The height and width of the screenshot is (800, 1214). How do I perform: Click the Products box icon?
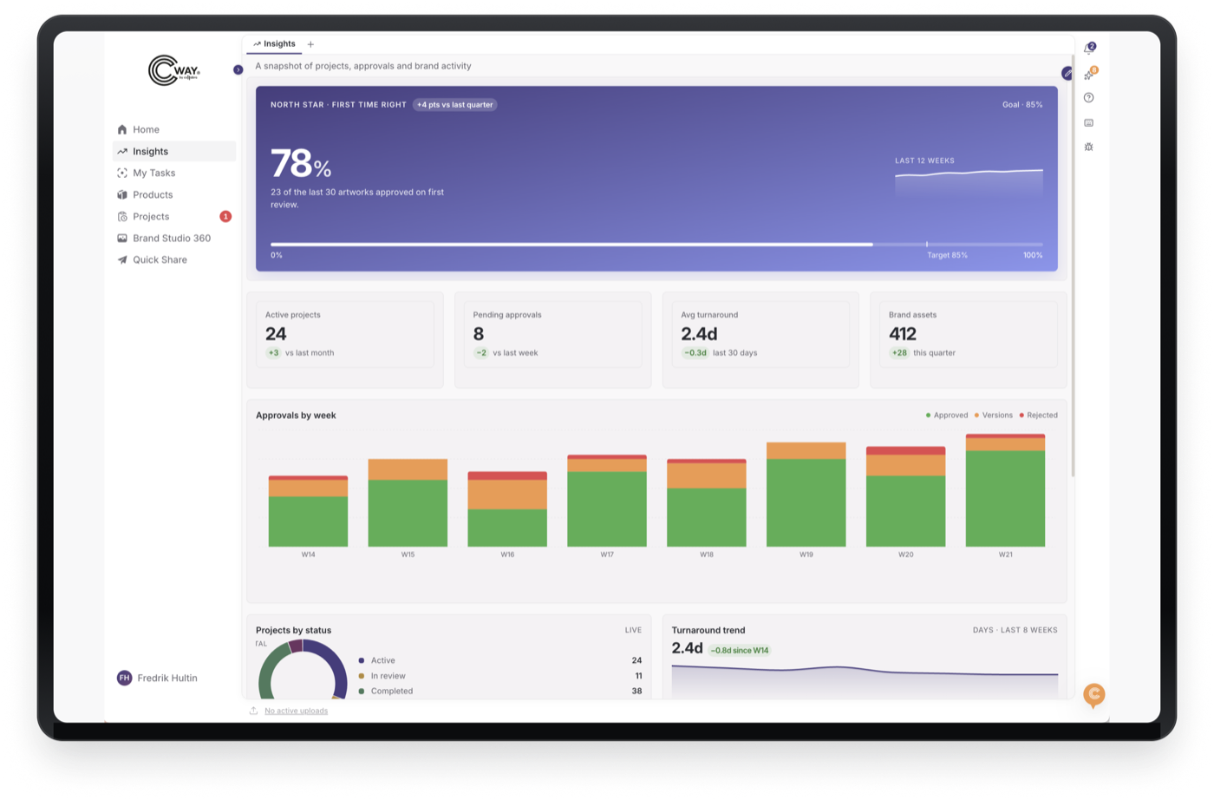122,194
